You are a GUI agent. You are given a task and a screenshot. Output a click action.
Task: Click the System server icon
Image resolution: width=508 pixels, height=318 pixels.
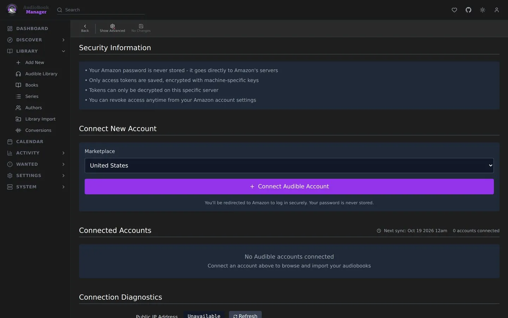pos(10,187)
